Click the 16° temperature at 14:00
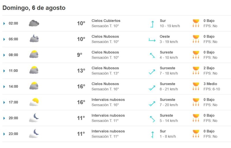Image resolution: width=231 pixels, height=148 pixels. 81,87
